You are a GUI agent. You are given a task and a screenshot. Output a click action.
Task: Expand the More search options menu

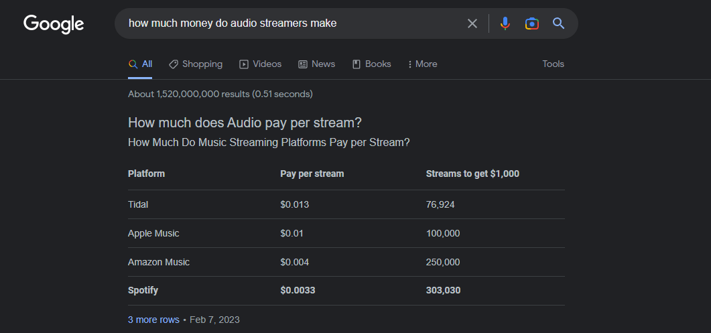(422, 64)
